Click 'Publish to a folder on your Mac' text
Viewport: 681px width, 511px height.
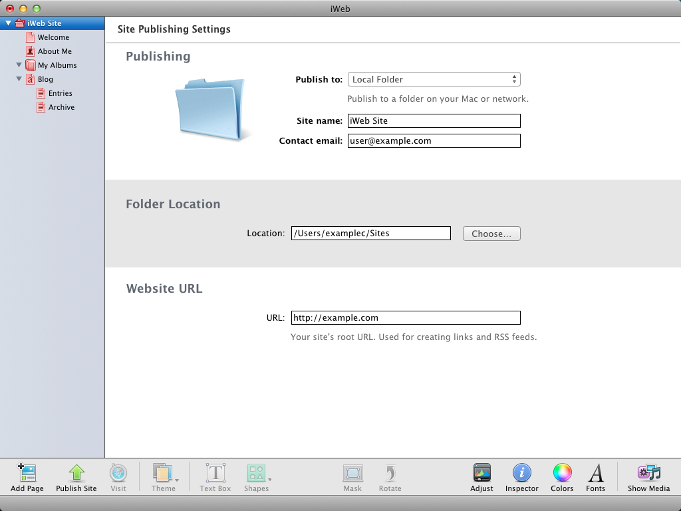[x=438, y=98]
